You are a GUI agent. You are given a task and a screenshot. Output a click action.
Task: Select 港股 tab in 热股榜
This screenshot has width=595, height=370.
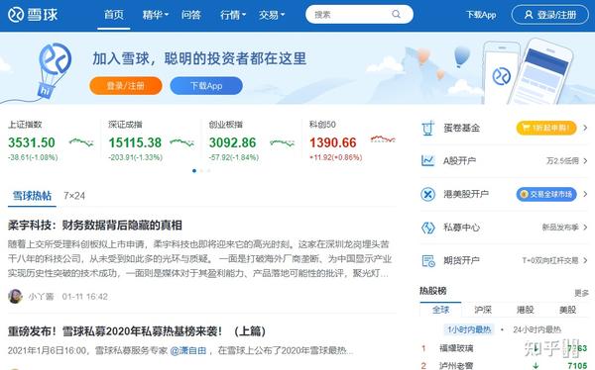(x=526, y=310)
